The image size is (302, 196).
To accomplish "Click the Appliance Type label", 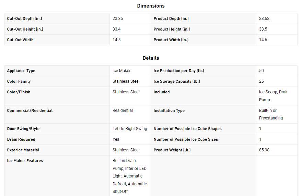I will tap(21, 71).
